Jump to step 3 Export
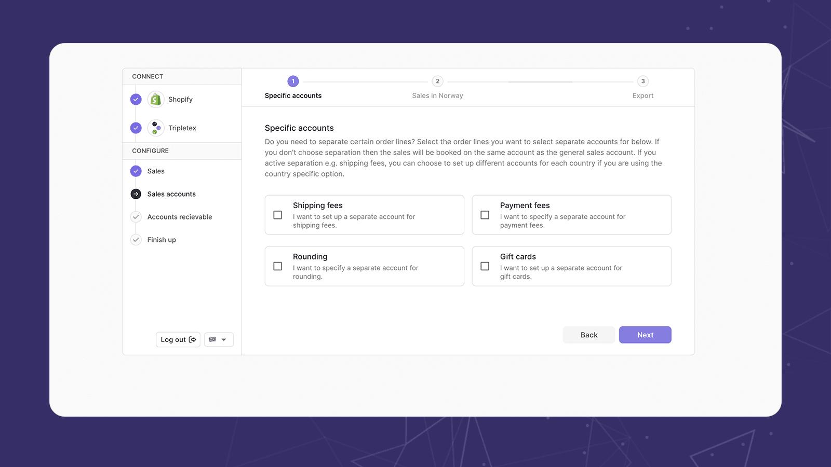The image size is (831, 467). pos(643,81)
